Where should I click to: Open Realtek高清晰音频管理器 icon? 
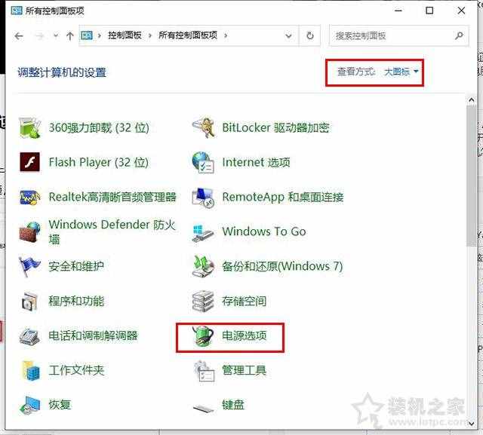click(30, 197)
